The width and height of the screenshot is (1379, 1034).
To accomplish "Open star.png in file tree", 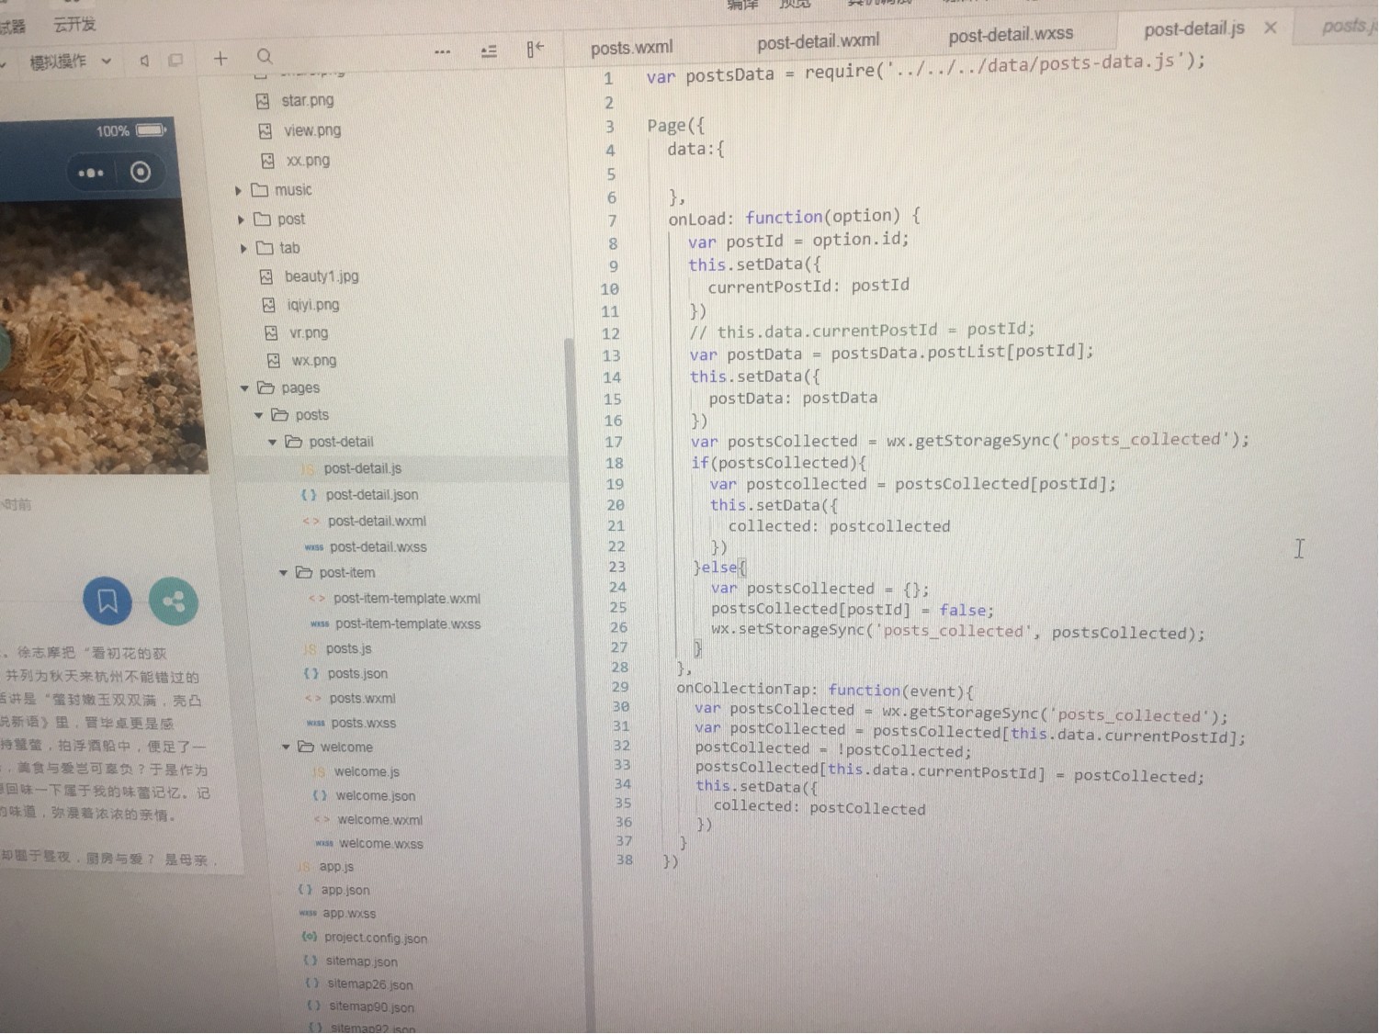I will click(295, 101).
